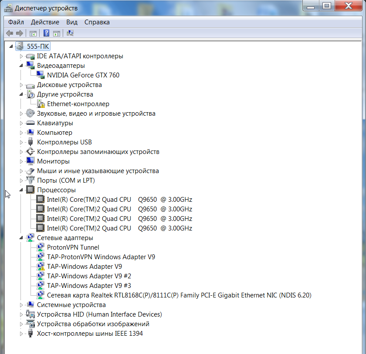Click the 555-ПК computer icon
This screenshot has height=354, width=366.
coord(20,46)
